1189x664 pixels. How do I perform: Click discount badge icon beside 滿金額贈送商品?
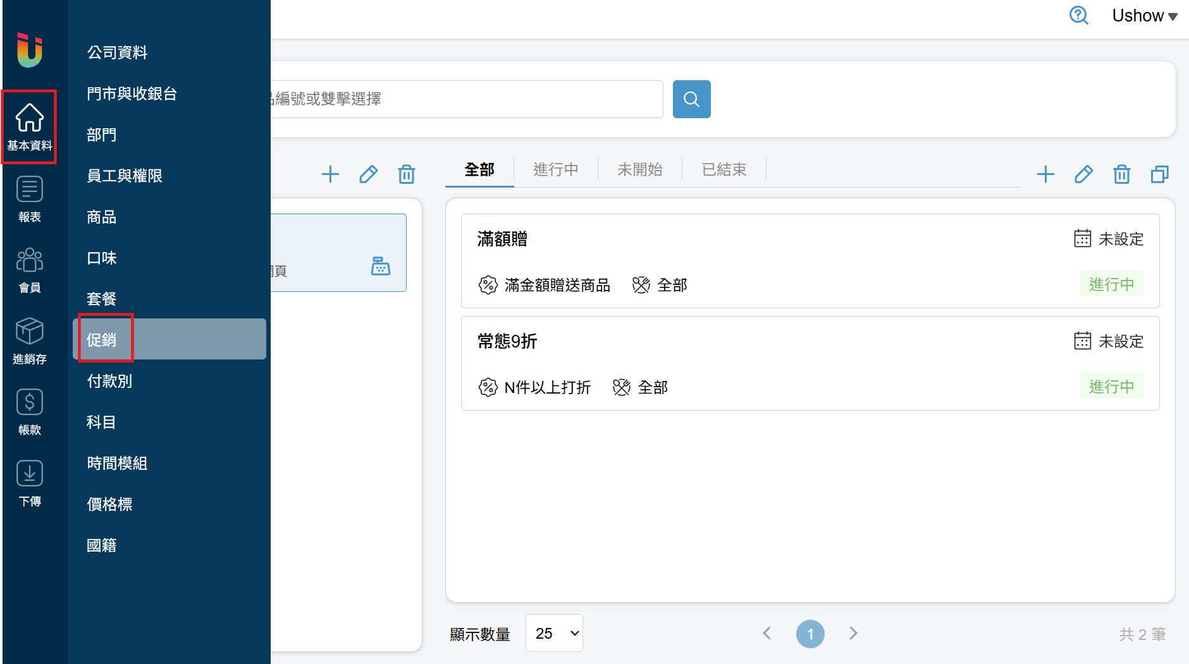488,285
